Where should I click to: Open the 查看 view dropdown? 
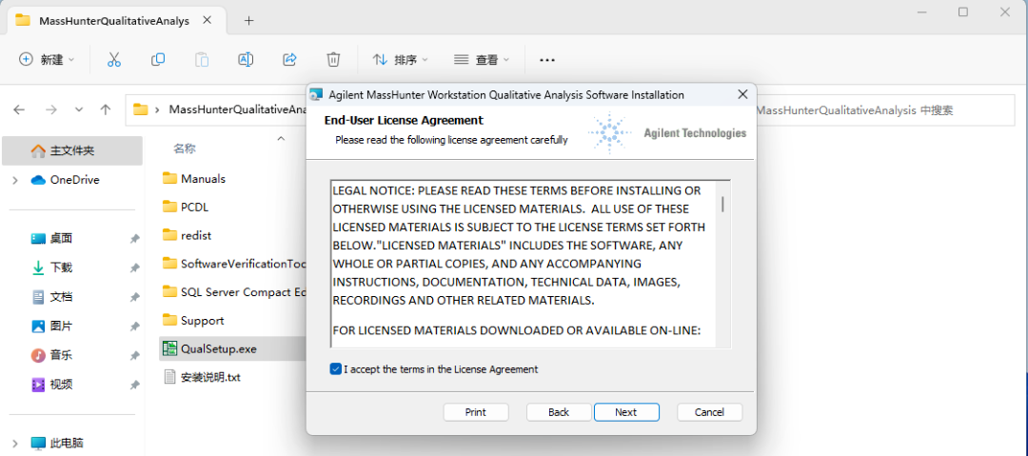(x=482, y=60)
